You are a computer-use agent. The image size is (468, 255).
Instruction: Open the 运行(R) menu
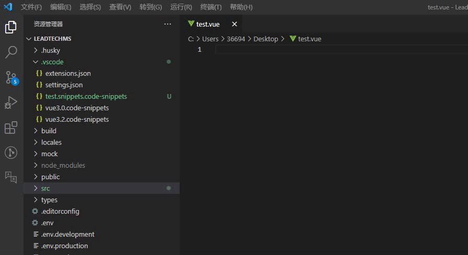coord(181,7)
